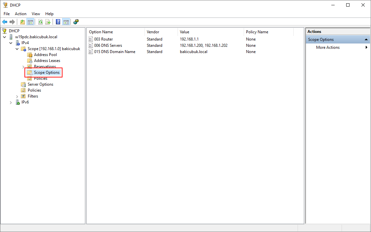Viewport: 371px width, 232px height.
Task: Export the list using the toolbar icon
Action: click(x=48, y=22)
